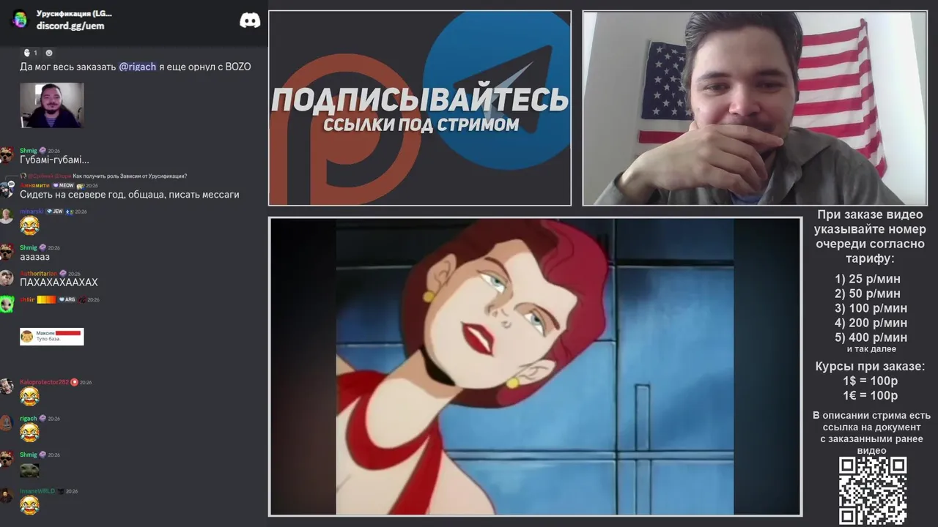Click Shmig's avatar beside Губамі-губамі message
938x527 pixels.
[x=7, y=155]
